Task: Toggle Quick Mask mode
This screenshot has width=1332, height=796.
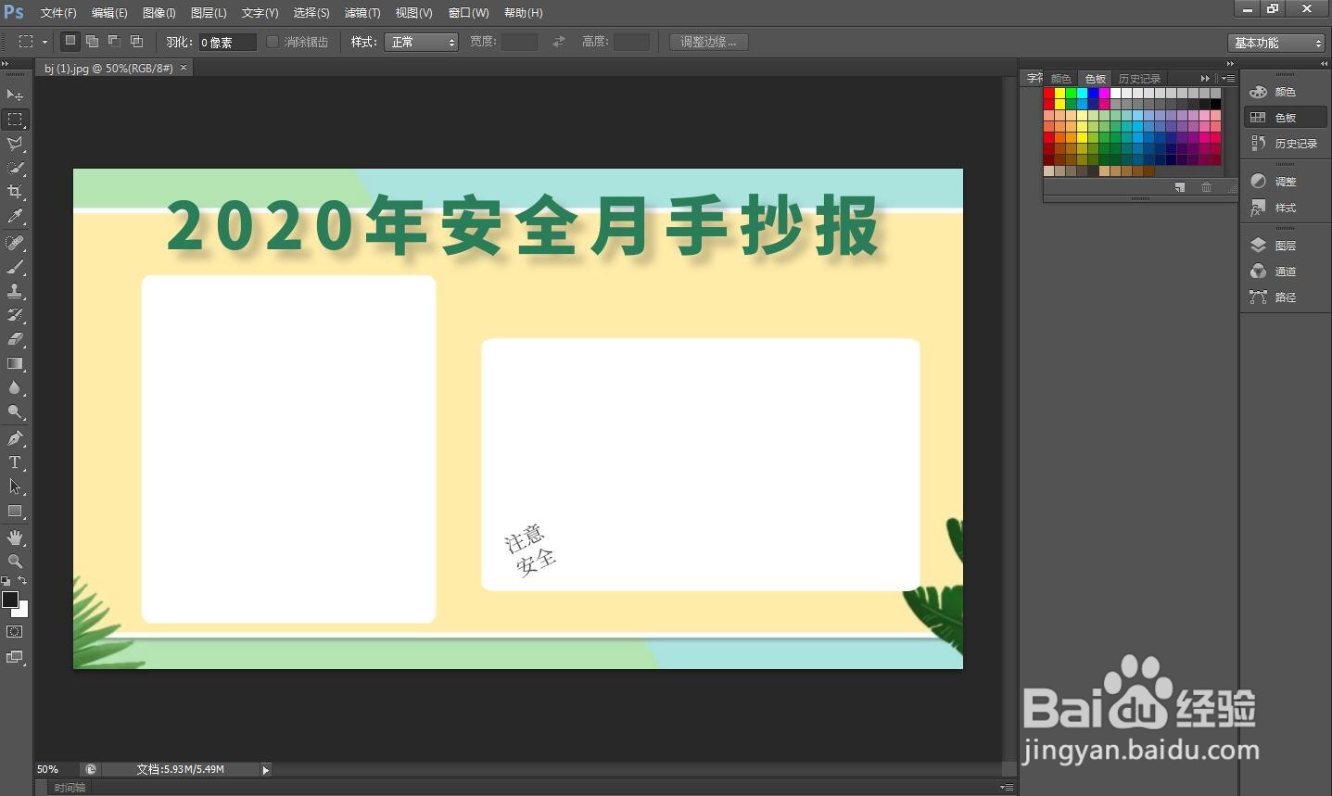Action: pyautogui.click(x=15, y=632)
